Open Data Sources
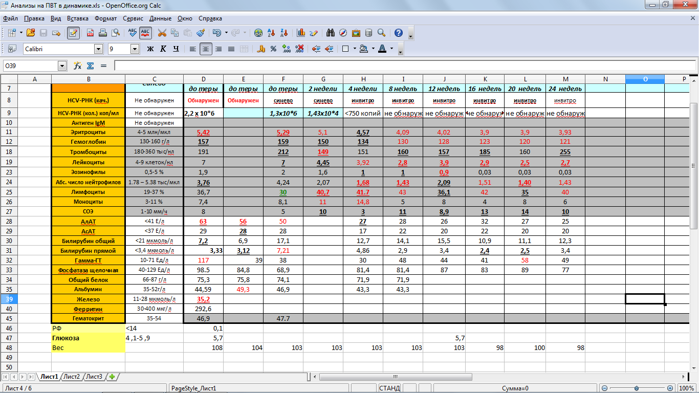This screenshot has width=699, height=393. [x=368, y=33]
